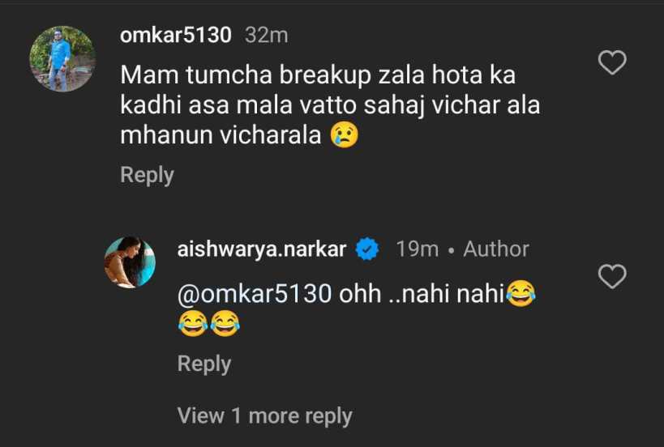Click the "ohh ..nahi nahi" reply text
Image resolution: width=664 pixels, height=447 pixels.
tap(422, 294)
